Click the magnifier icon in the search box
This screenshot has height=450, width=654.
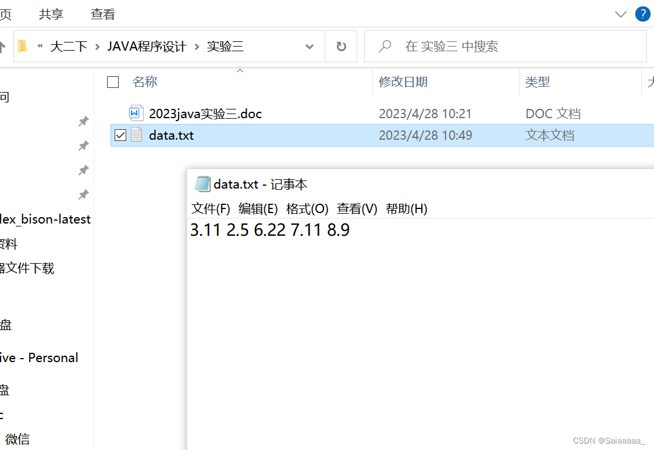click(x=385, y=46)
